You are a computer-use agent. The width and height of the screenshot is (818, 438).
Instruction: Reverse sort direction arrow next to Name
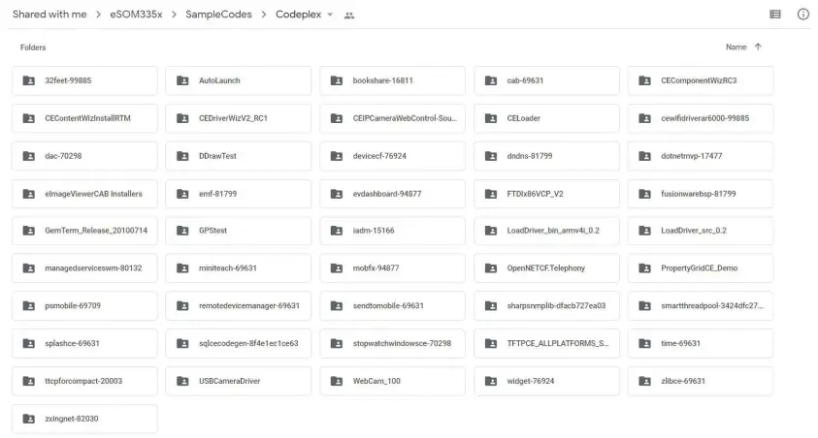(x=758, y=47)
